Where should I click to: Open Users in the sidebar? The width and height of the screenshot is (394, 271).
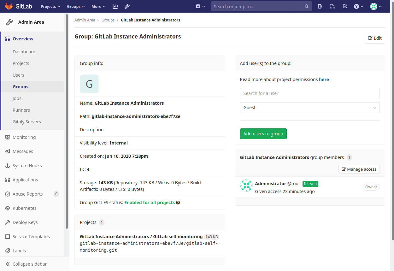tap(18, 75)
